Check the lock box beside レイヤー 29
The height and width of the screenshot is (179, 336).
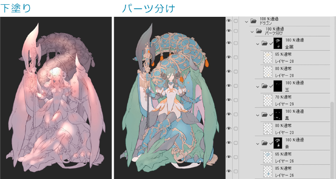pos(236,100)
